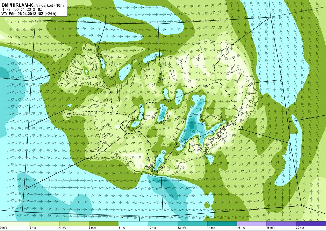
Task: Click the "DMI/HIRLAM-K" model title
Action: (17, 5)
